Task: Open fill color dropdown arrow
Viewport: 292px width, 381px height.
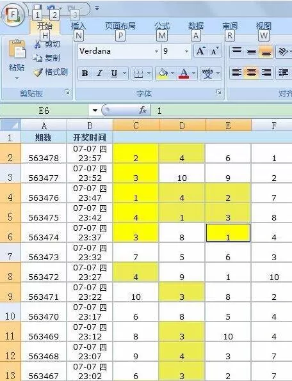Action: tap(172, 73)
